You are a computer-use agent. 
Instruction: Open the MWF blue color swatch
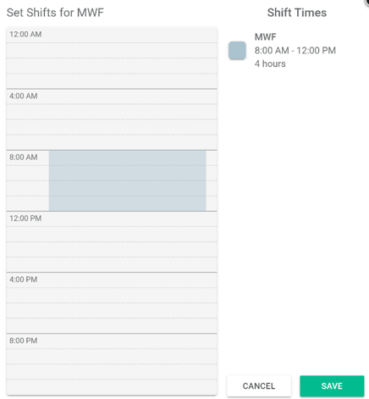click(x=237, y=51)
